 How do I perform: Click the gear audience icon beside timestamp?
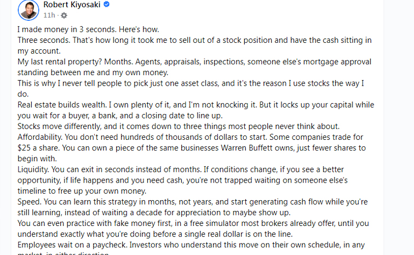(64, 15)
